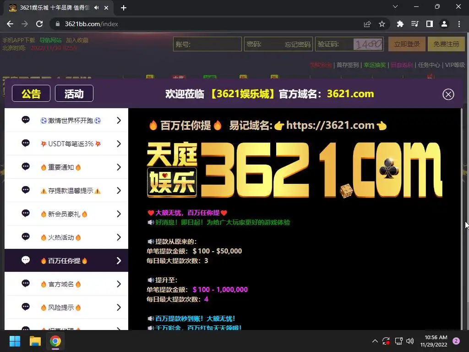Expand chevron next to 百万任你提

point(119,260)
